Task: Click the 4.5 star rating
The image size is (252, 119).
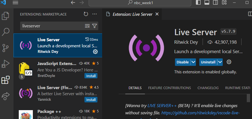Action: tap(94, 87)
